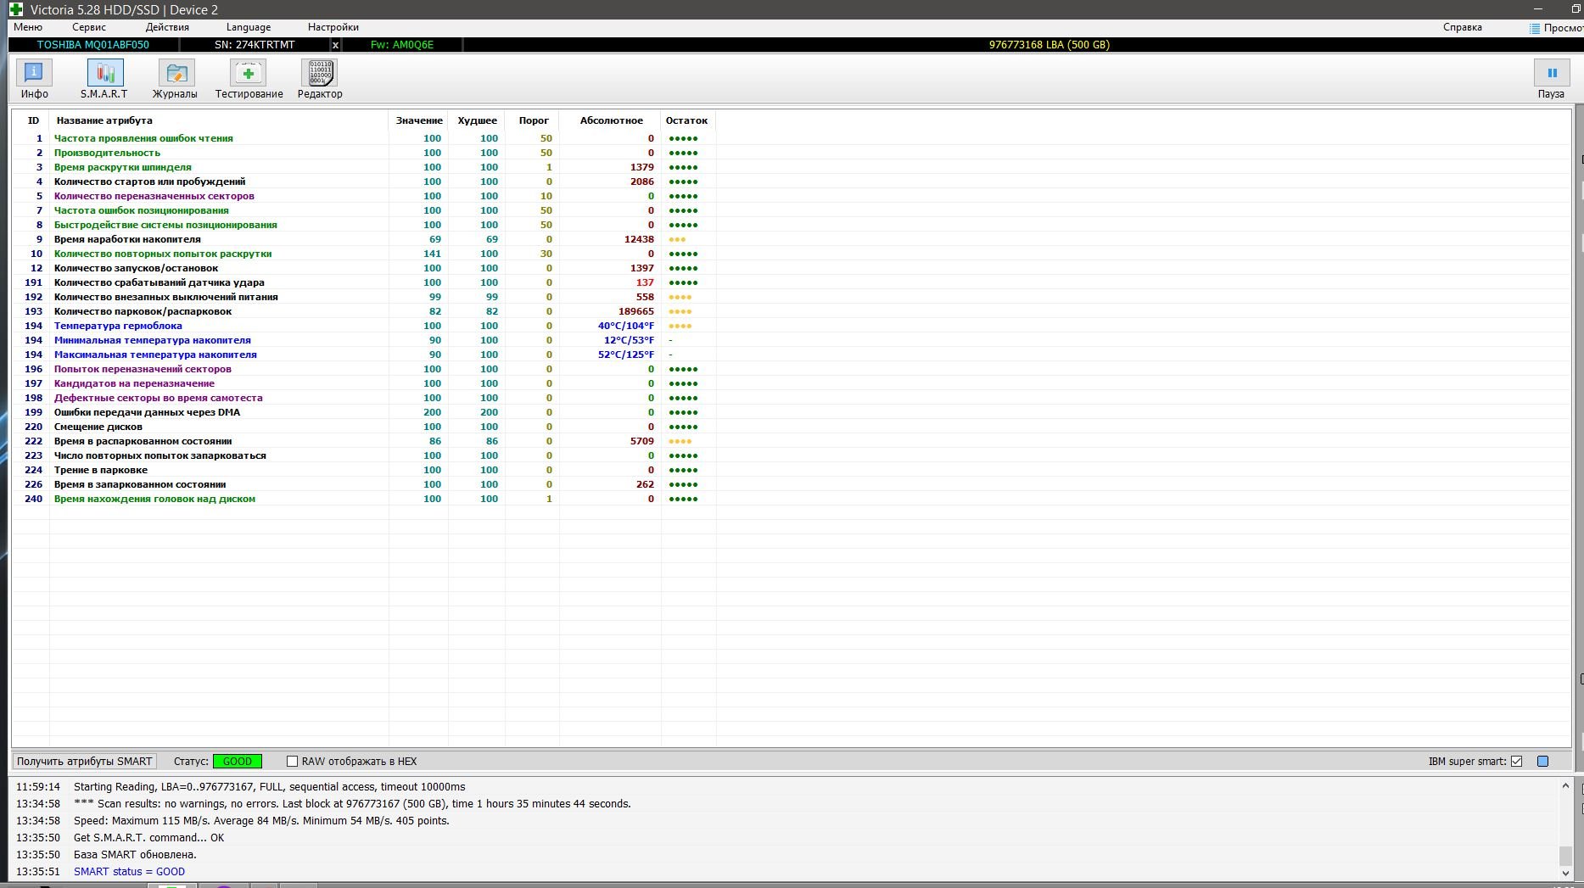The width and height of the screenshot is (1584, 888).
Task: Click the SN: 274KTRTMT serial label
Action: 255,45
